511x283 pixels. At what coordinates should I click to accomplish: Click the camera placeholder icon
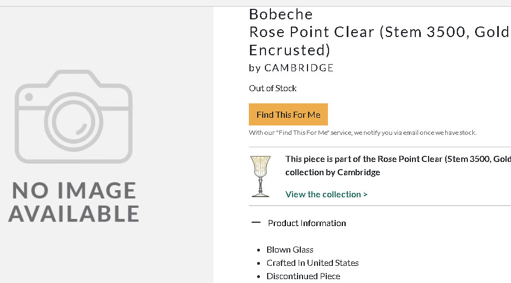point(74,117)
